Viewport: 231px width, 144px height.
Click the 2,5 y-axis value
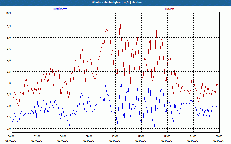9,94
